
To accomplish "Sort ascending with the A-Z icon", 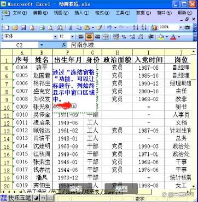I will coord(136,27).
